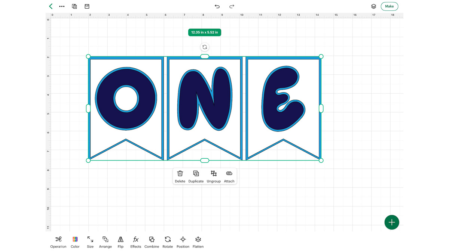This screenshot has height=252, width=449.
Task: Ungroup the ONE banner pieces
Action: pos(214,176)
